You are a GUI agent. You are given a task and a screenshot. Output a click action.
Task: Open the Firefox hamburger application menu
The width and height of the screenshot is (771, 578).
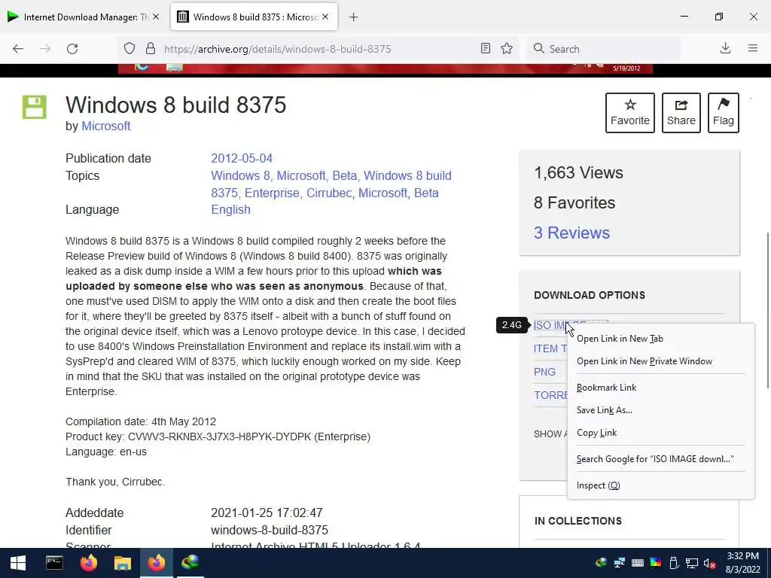pyautogui.click(x=753, y=48)
